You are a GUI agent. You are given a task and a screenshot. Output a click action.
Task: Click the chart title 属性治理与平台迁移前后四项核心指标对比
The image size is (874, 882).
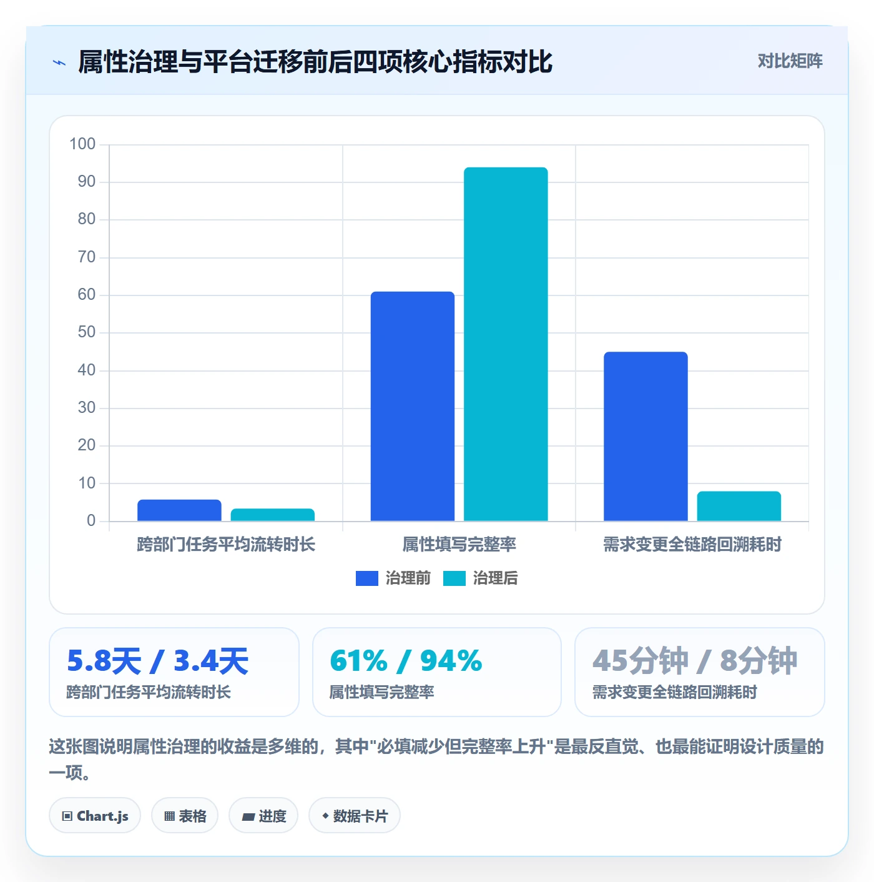pos(315,62)
